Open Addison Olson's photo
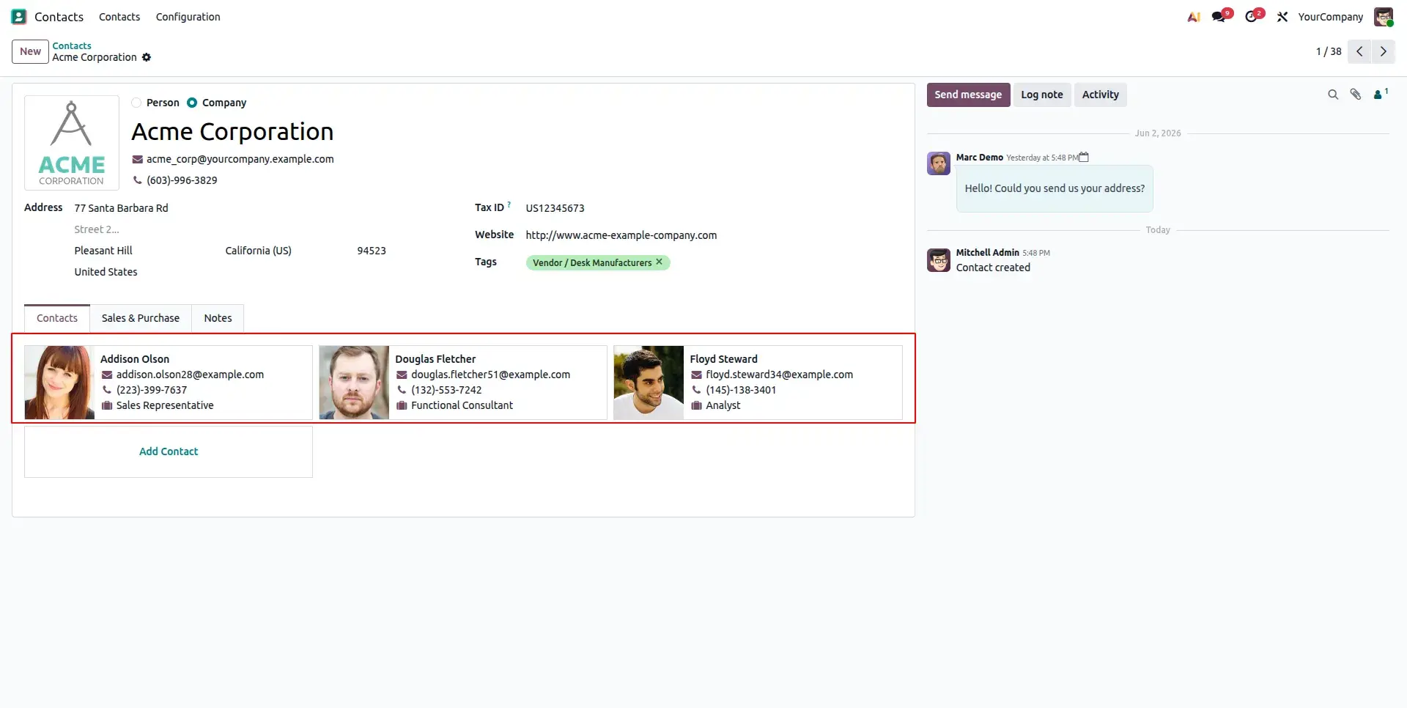This screenshot has height=708, width=1407. (x=59, y=383)
